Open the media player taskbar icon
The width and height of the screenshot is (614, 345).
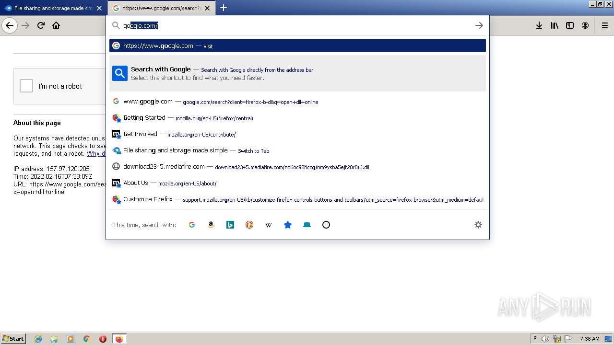tap(71, 339)
